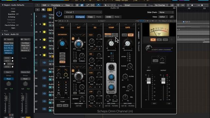This screenshot has height=118, width=210.
Task: Open the Edit menu
Action: 46,5
